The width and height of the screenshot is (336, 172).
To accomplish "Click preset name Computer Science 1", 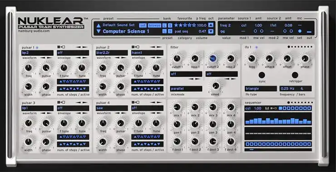I will click(126, 31).
